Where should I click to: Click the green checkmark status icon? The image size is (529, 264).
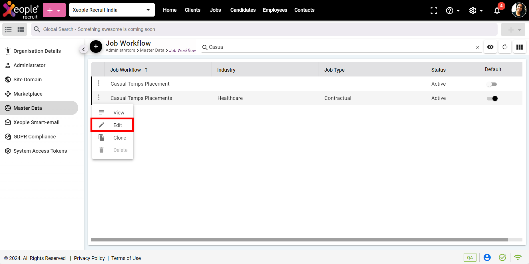[502, 257]
